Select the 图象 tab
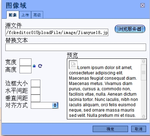The image size is (150, 136). [13, 15]
